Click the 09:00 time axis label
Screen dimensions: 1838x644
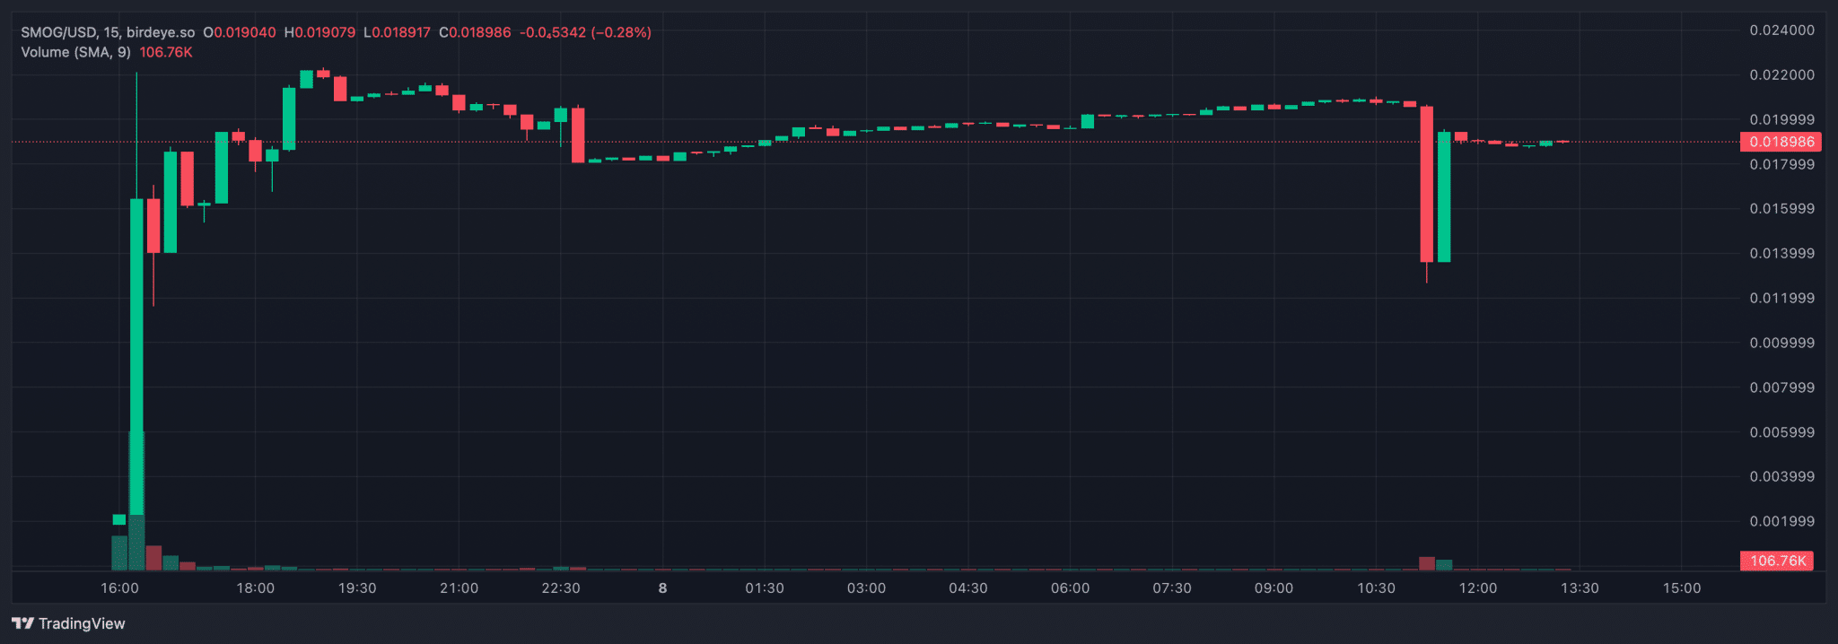[1273, 588]
